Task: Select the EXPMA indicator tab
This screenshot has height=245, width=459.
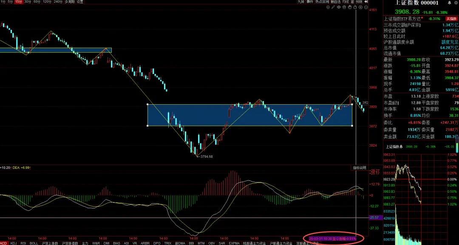Action: [x=234, y=243]
